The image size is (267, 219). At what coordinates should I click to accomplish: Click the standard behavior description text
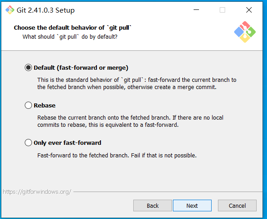137,84
